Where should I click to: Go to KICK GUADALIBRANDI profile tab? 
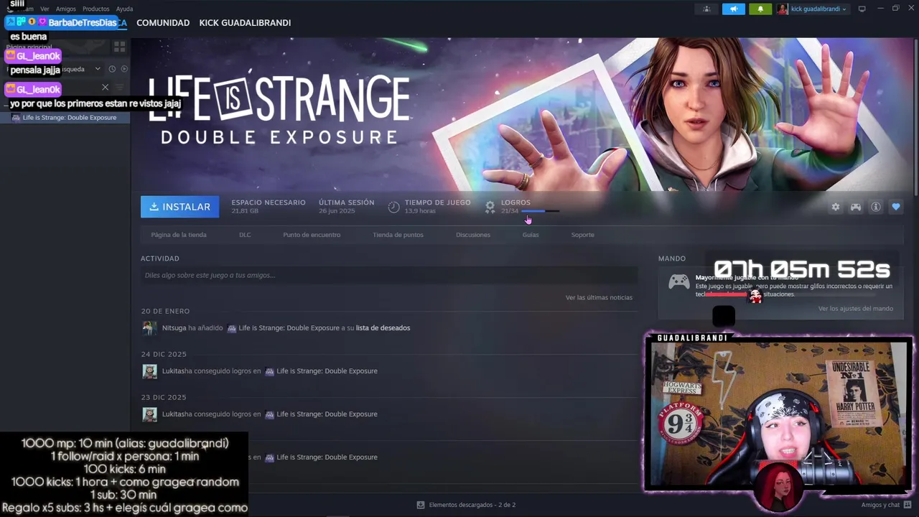tap(245, 23)
